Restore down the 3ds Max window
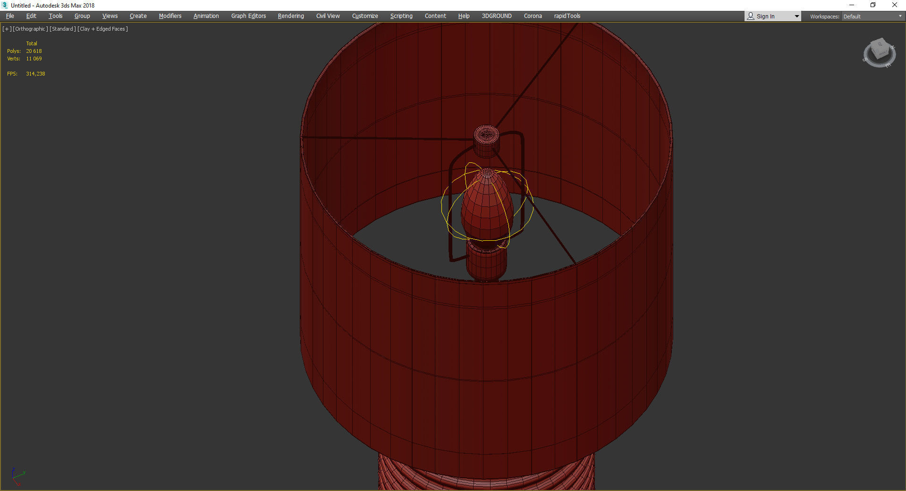The width and height of the screenshot is (906, 491). click(x=873, y=5)
